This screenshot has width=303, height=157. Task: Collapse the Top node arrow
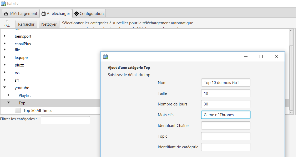pyautogui.click(x=9, y=103)
